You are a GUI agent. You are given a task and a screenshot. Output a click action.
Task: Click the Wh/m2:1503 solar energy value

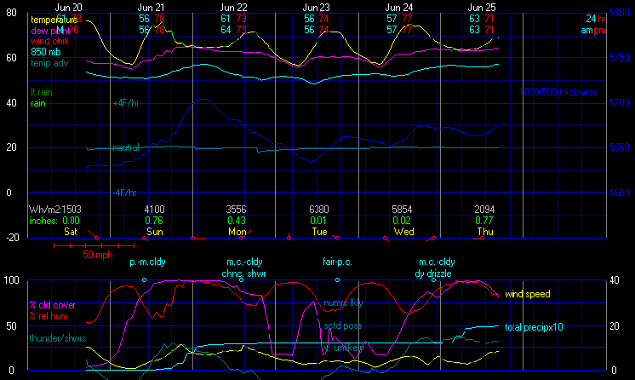click(x=55, y=210)
